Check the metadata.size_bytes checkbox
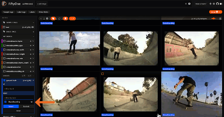224x117 pixels. tap(4, 41)
